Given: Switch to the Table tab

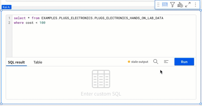Looking at the screenshot, I should 38,62.
